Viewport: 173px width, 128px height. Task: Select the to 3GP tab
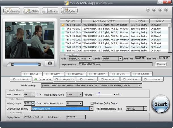(131, 79)
